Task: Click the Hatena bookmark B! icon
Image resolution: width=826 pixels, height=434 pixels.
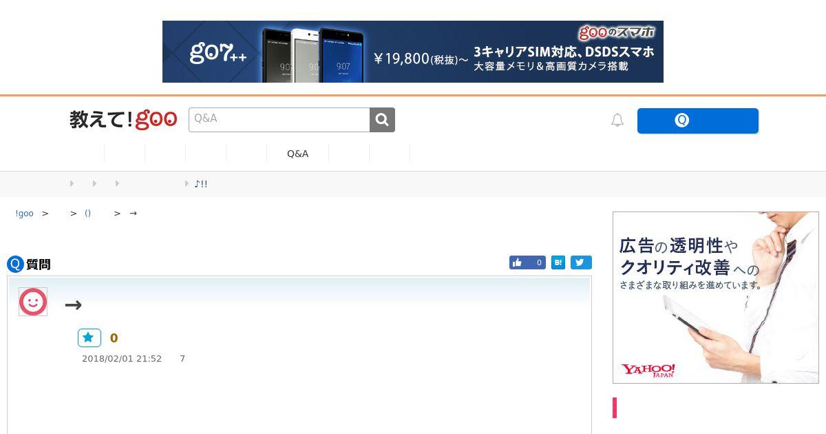Action: (558, 262)
